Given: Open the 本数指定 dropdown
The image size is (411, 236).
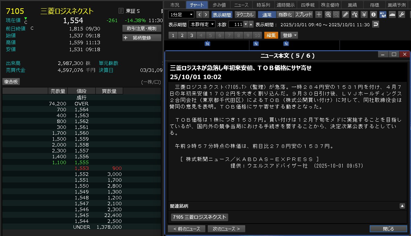Looking at the screenshot, I should click(202, 25).
